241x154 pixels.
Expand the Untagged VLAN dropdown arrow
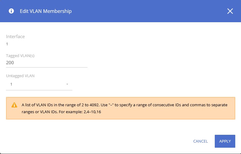pyautogui.click(x=67, y=84)
